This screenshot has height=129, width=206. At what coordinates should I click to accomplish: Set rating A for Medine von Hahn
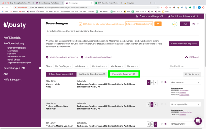(x=148, y=124)
